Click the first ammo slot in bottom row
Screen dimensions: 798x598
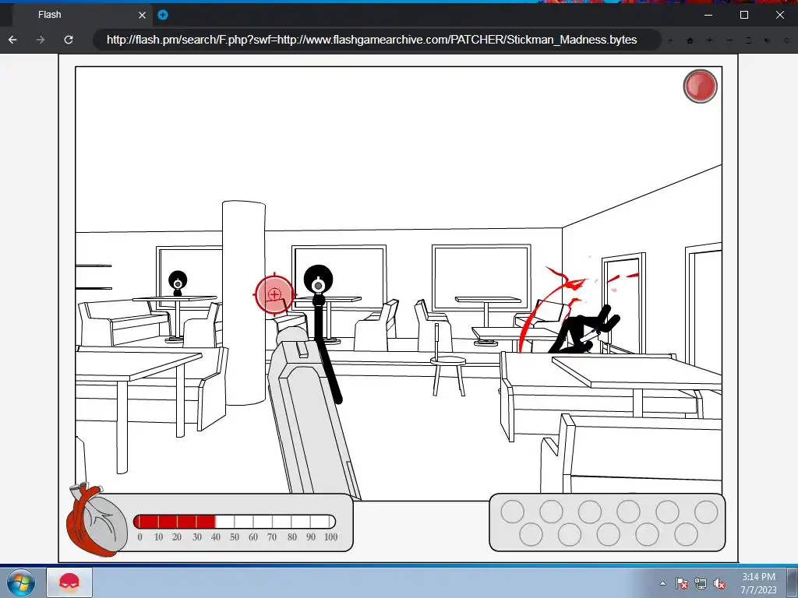(531, 534)
